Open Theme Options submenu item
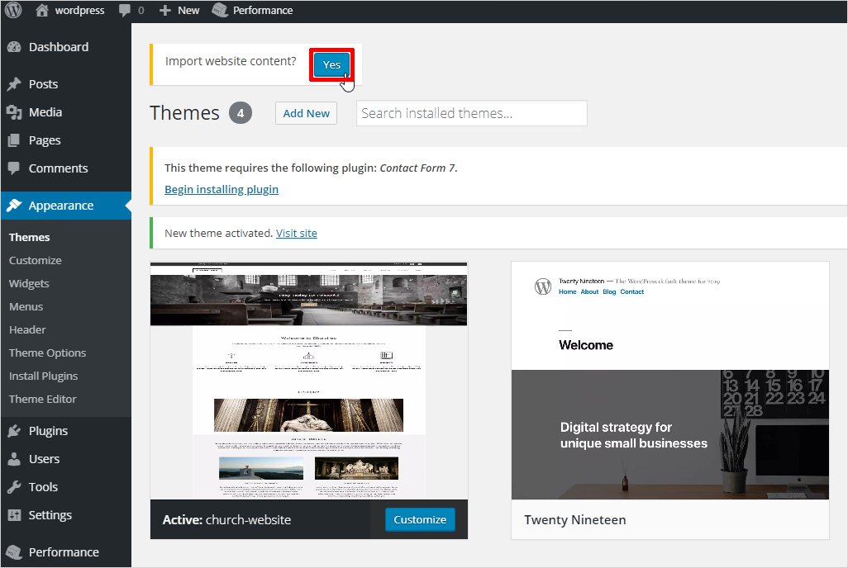Screen dimensions: 848x568 tap(48, 353)
